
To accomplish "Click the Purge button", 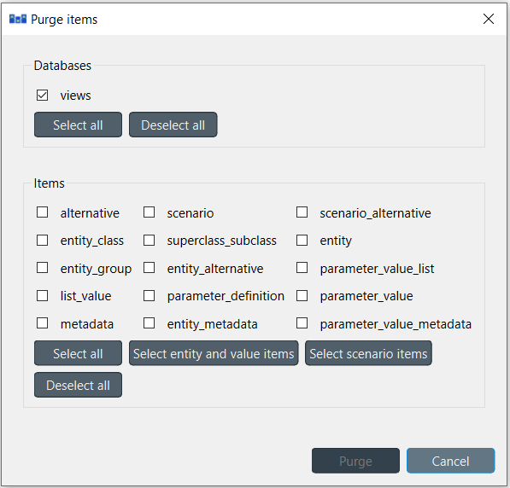I will pos(355,461).
